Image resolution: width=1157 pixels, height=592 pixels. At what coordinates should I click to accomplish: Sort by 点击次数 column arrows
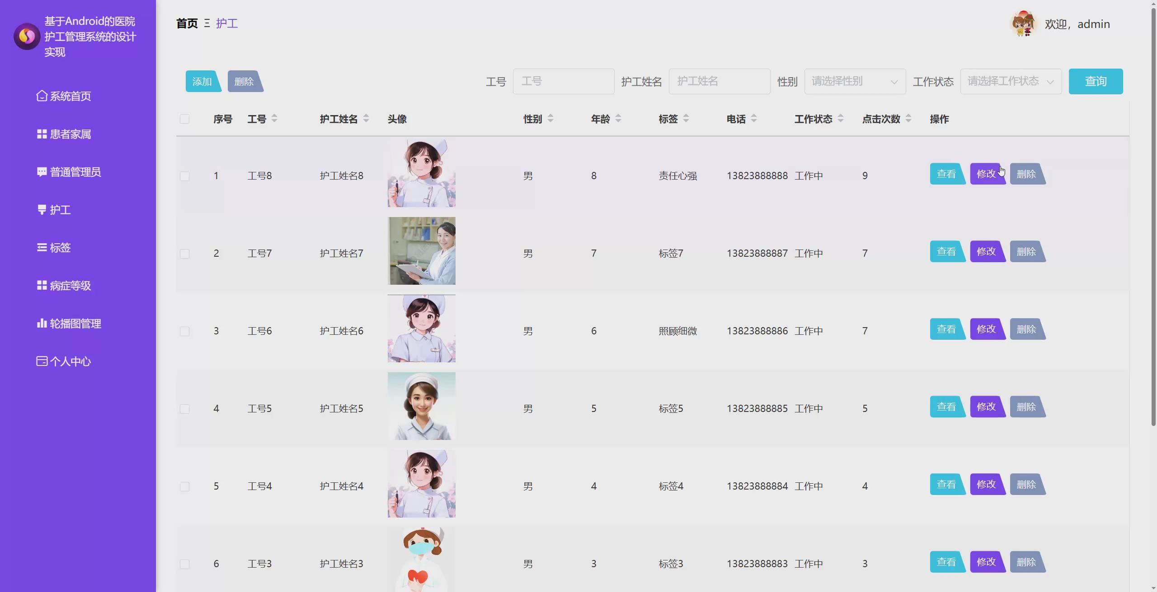(908, 119)
